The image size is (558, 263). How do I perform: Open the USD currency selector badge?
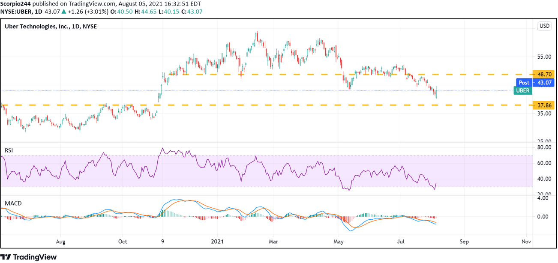(544, 26)
